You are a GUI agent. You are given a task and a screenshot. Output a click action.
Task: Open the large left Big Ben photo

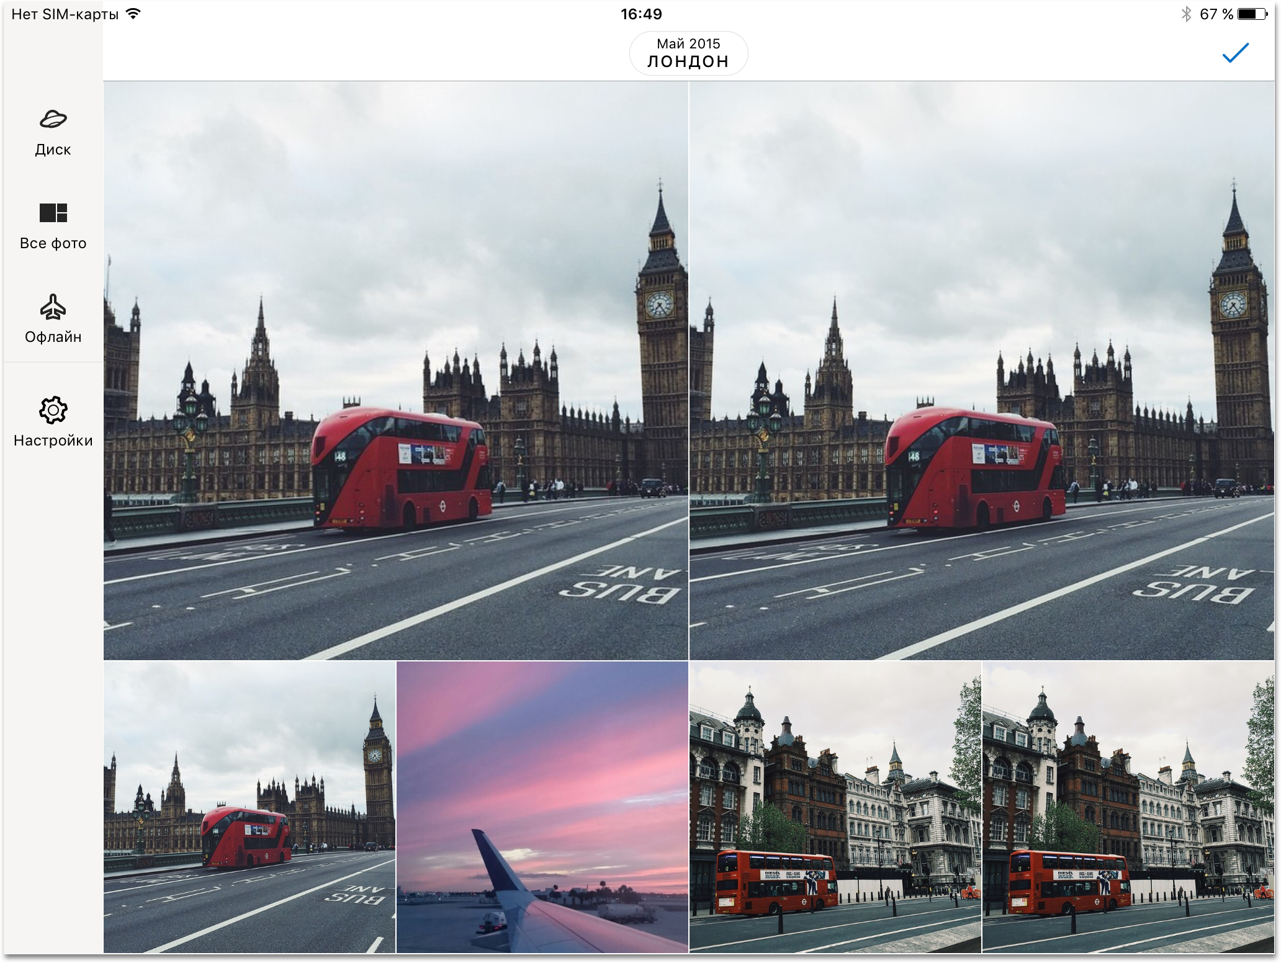coord(395,370)
